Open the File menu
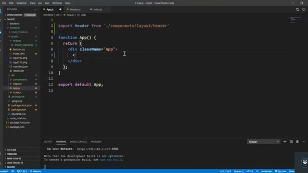Screen dimensions: 308x173 click(x=4, y=3)
